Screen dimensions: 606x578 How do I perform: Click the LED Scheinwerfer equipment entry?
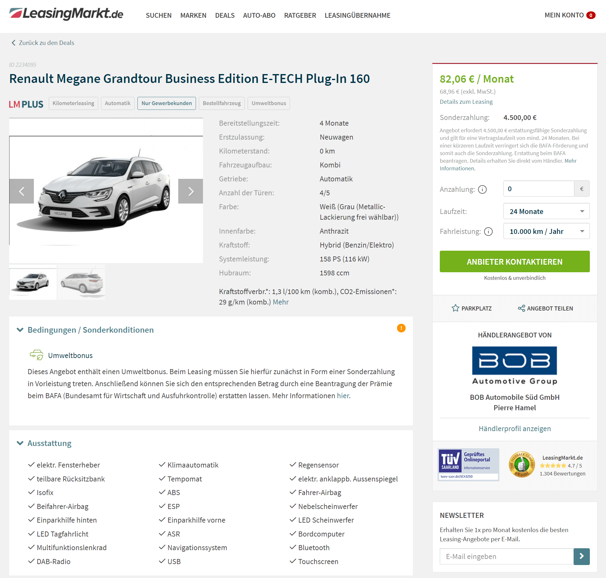coord(326,520)
